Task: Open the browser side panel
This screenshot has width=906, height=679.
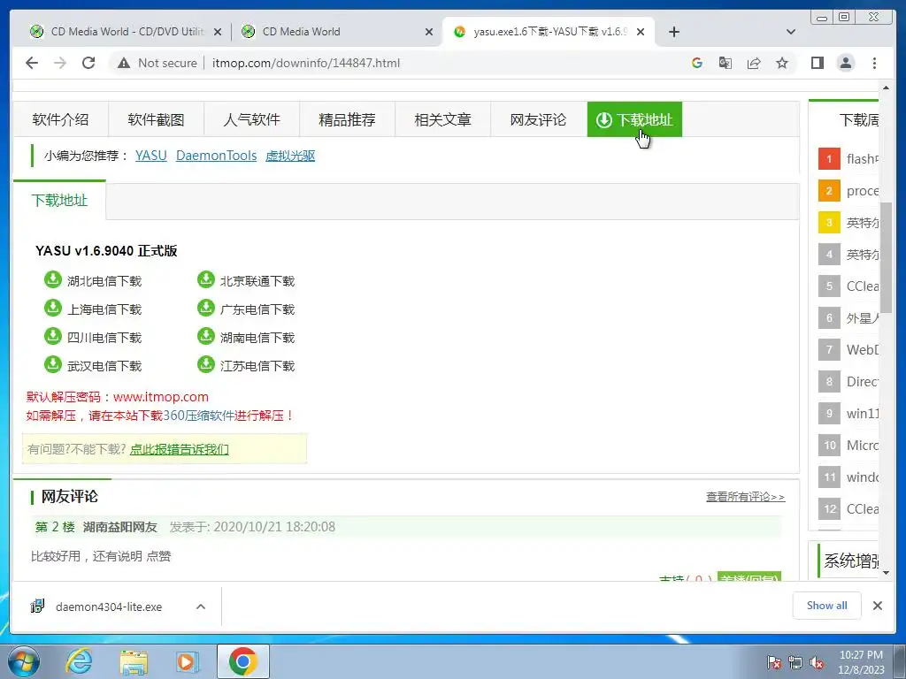Action: pos(817,63)
